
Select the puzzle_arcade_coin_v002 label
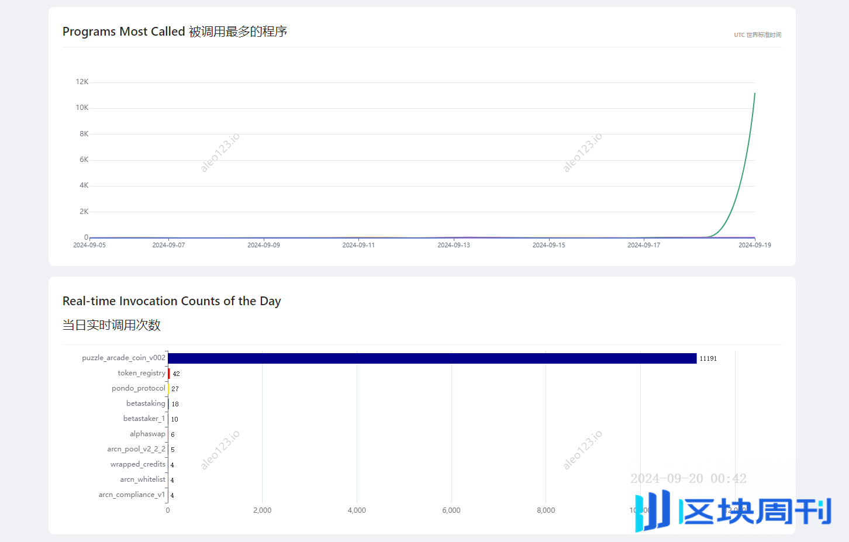click(123, 358)
